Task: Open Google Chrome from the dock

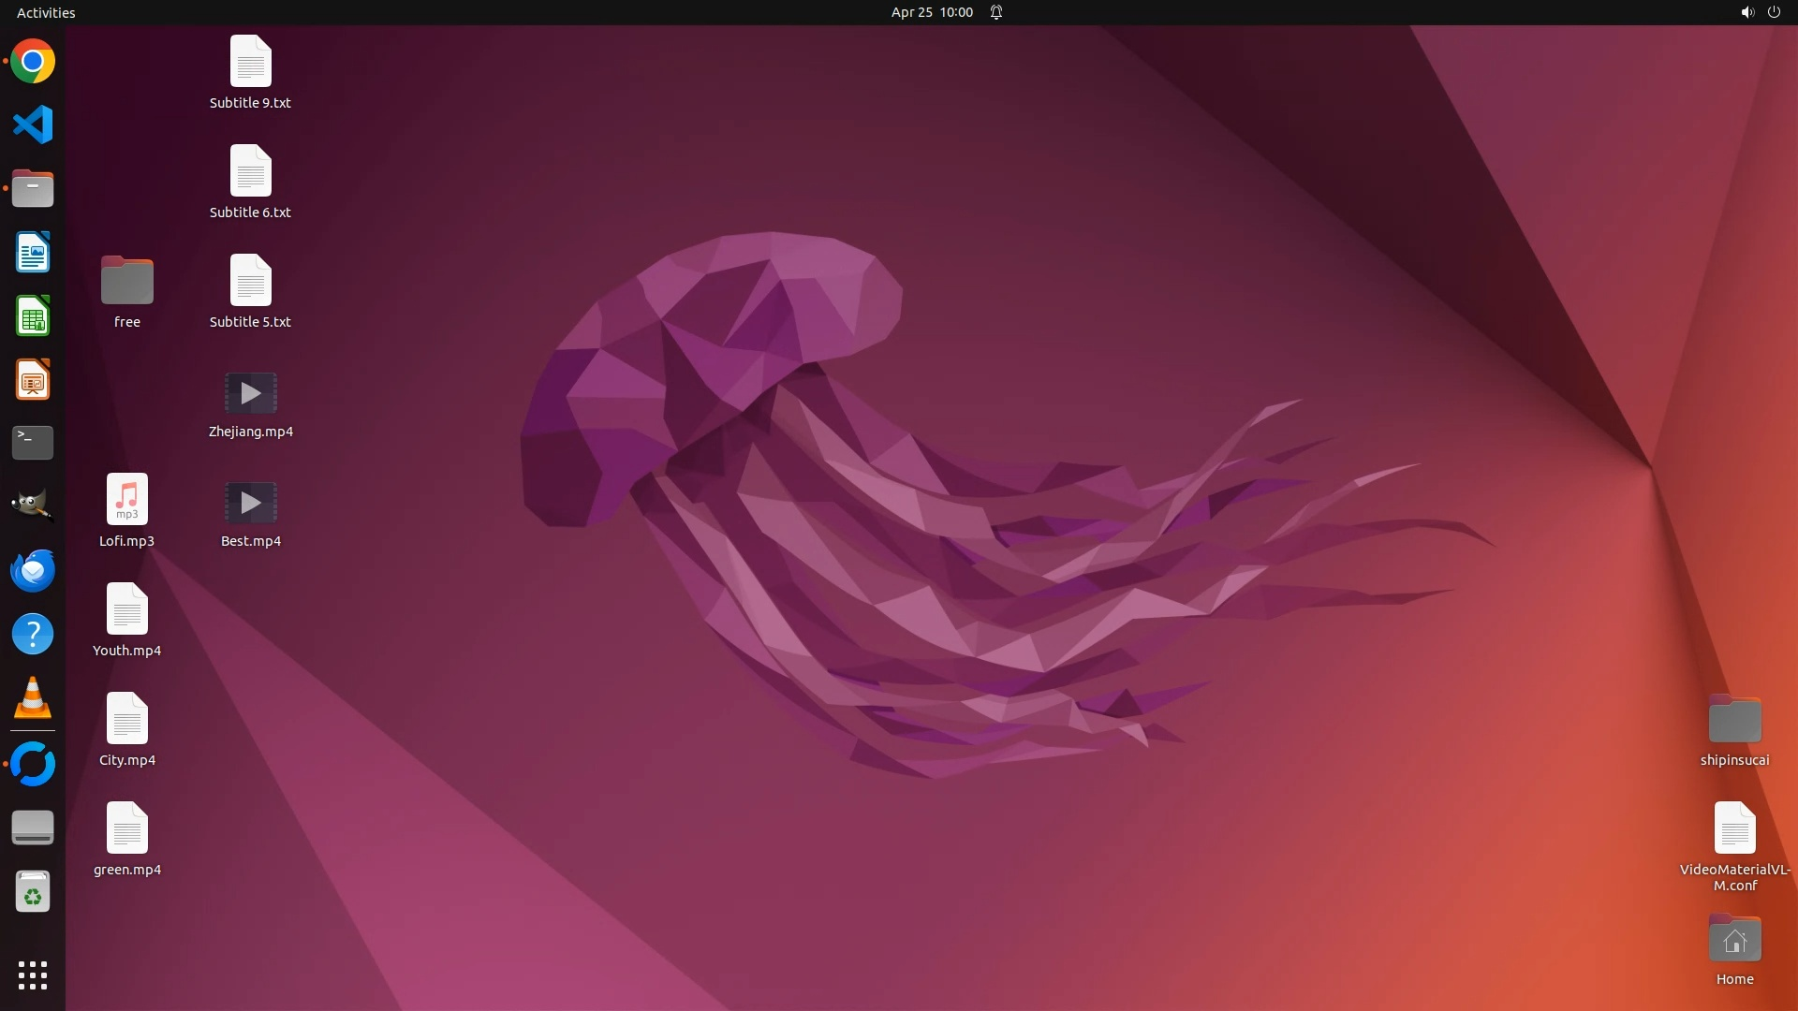Action: pos(33,62)
